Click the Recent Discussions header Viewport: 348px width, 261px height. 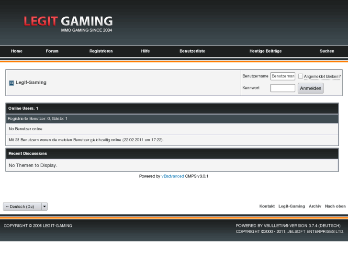(x=172, y=154)
